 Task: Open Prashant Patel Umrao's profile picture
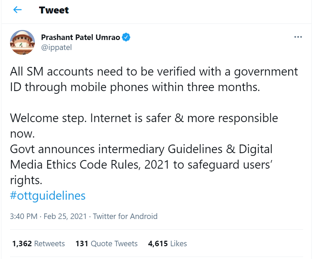22,42
